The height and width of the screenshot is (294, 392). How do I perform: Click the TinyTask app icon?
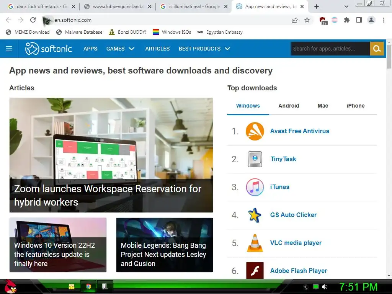tap(255, 159)
